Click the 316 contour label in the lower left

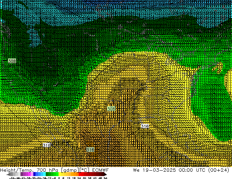pos(47,145)
